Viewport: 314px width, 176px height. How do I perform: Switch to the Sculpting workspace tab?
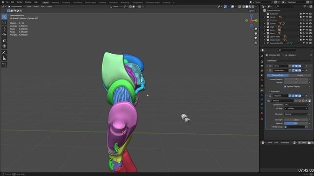point(66,2)
